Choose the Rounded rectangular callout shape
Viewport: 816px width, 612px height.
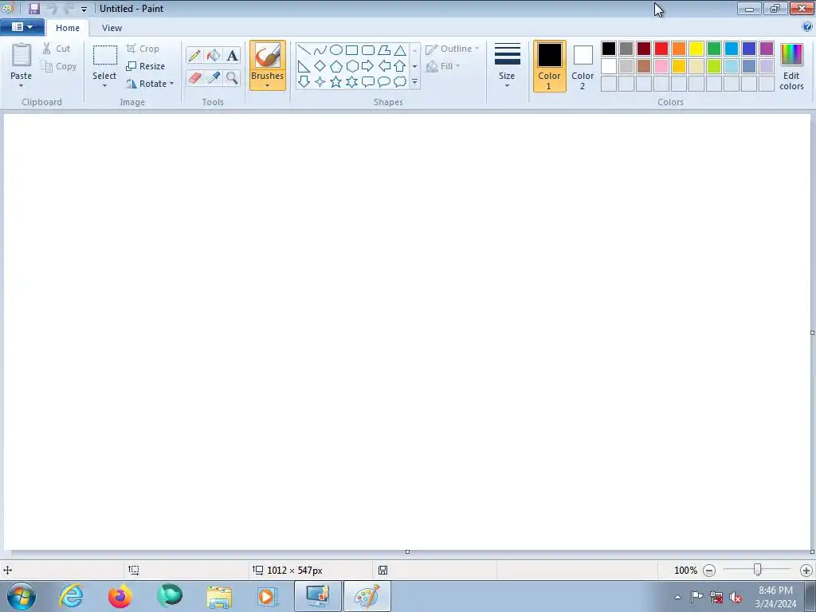tap(368, 82)
